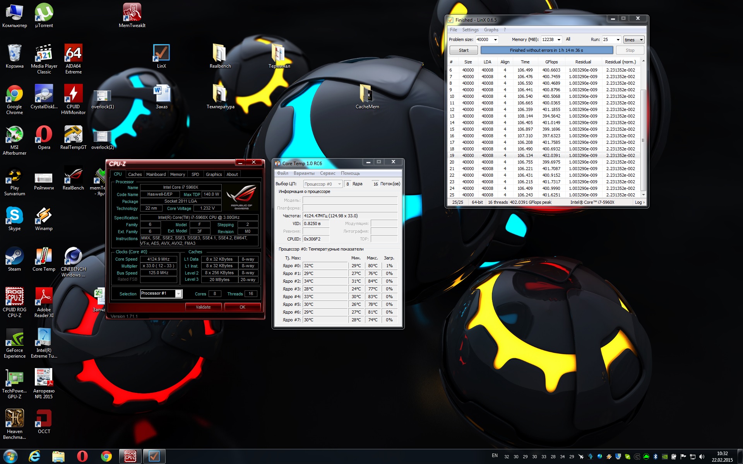
Task: Open the MemTweakIt desktop shortcut
Action: click(132, 13)
